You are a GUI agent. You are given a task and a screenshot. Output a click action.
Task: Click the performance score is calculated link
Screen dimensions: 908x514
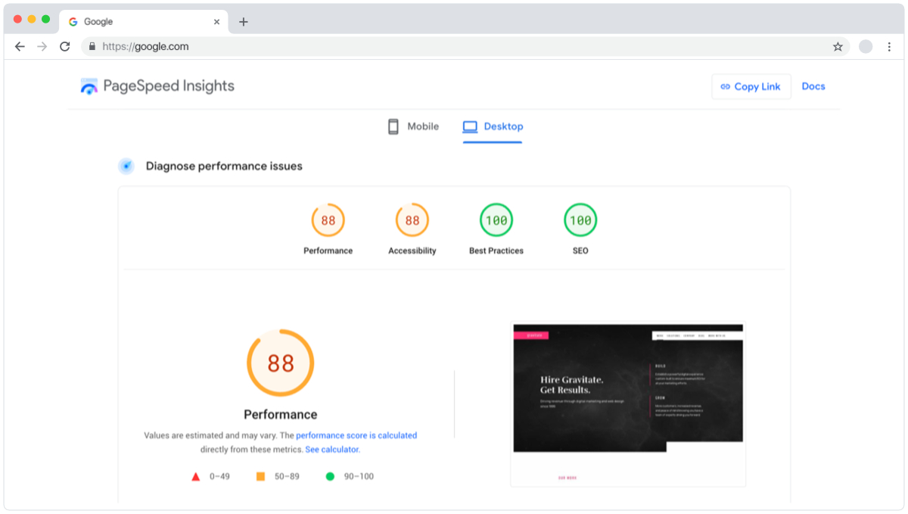pyautogui.click(x=356, y=435)
